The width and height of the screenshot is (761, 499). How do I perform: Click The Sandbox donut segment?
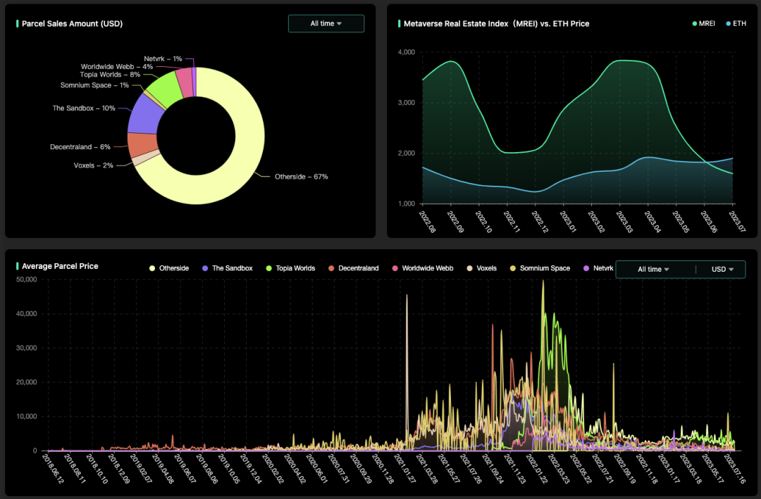144,115
